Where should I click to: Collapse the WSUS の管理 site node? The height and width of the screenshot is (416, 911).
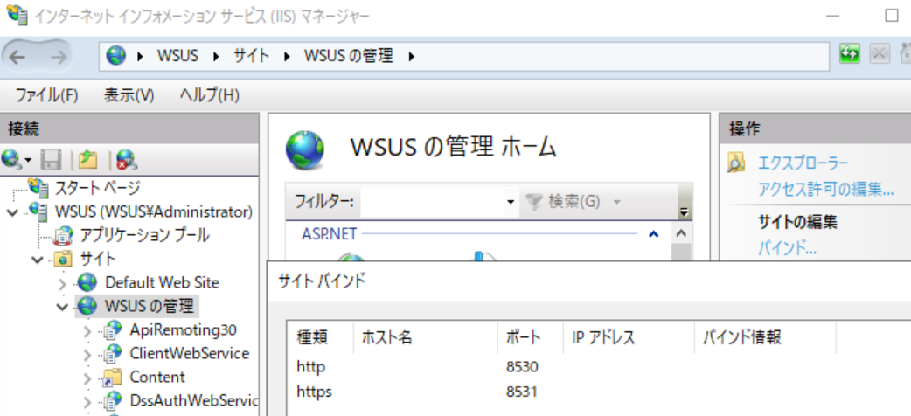point(63,306)
